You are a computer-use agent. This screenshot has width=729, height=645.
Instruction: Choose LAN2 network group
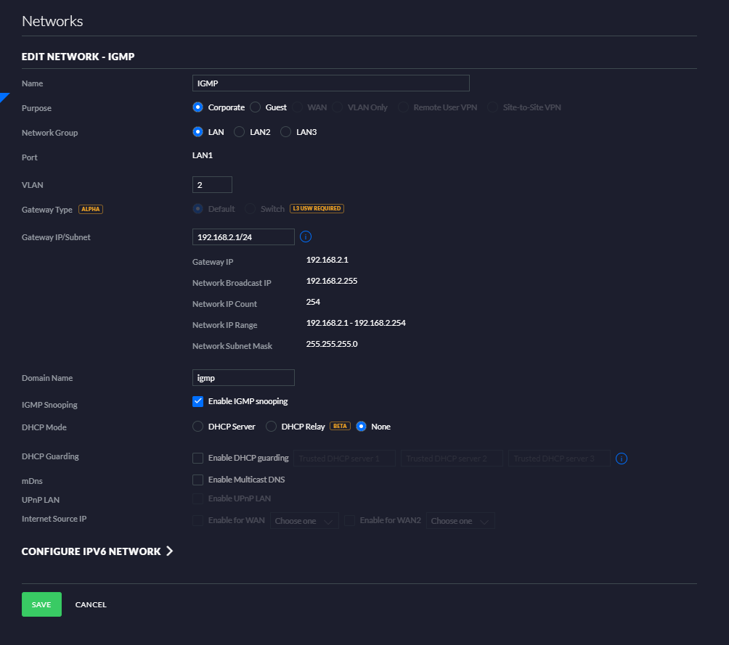[239, 132]
